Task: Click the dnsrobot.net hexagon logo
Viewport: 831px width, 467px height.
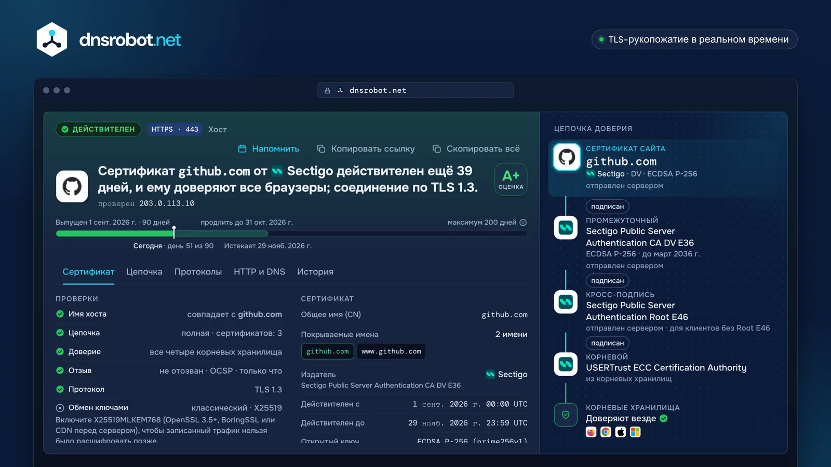Action: pos(52,39)
